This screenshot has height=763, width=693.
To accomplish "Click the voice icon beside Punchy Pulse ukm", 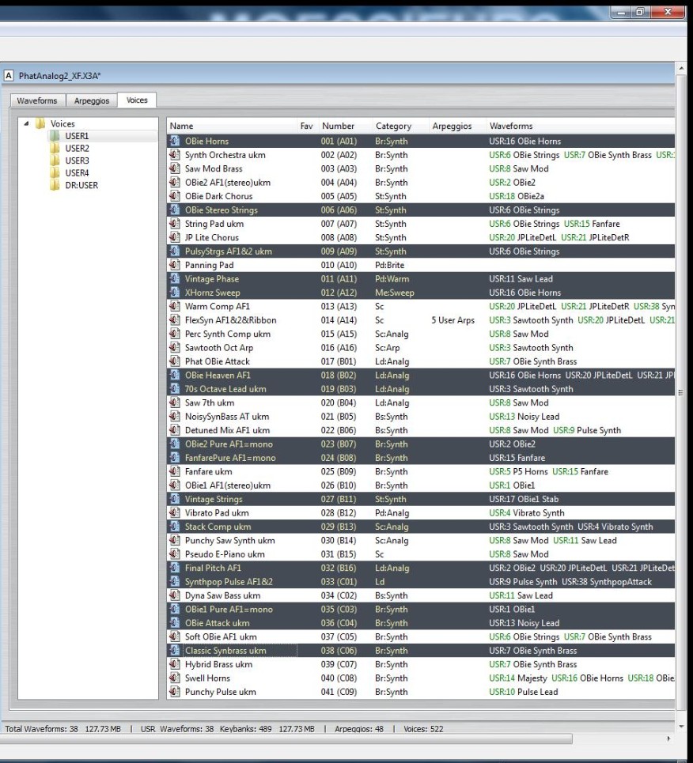I will tap(174, 692).
